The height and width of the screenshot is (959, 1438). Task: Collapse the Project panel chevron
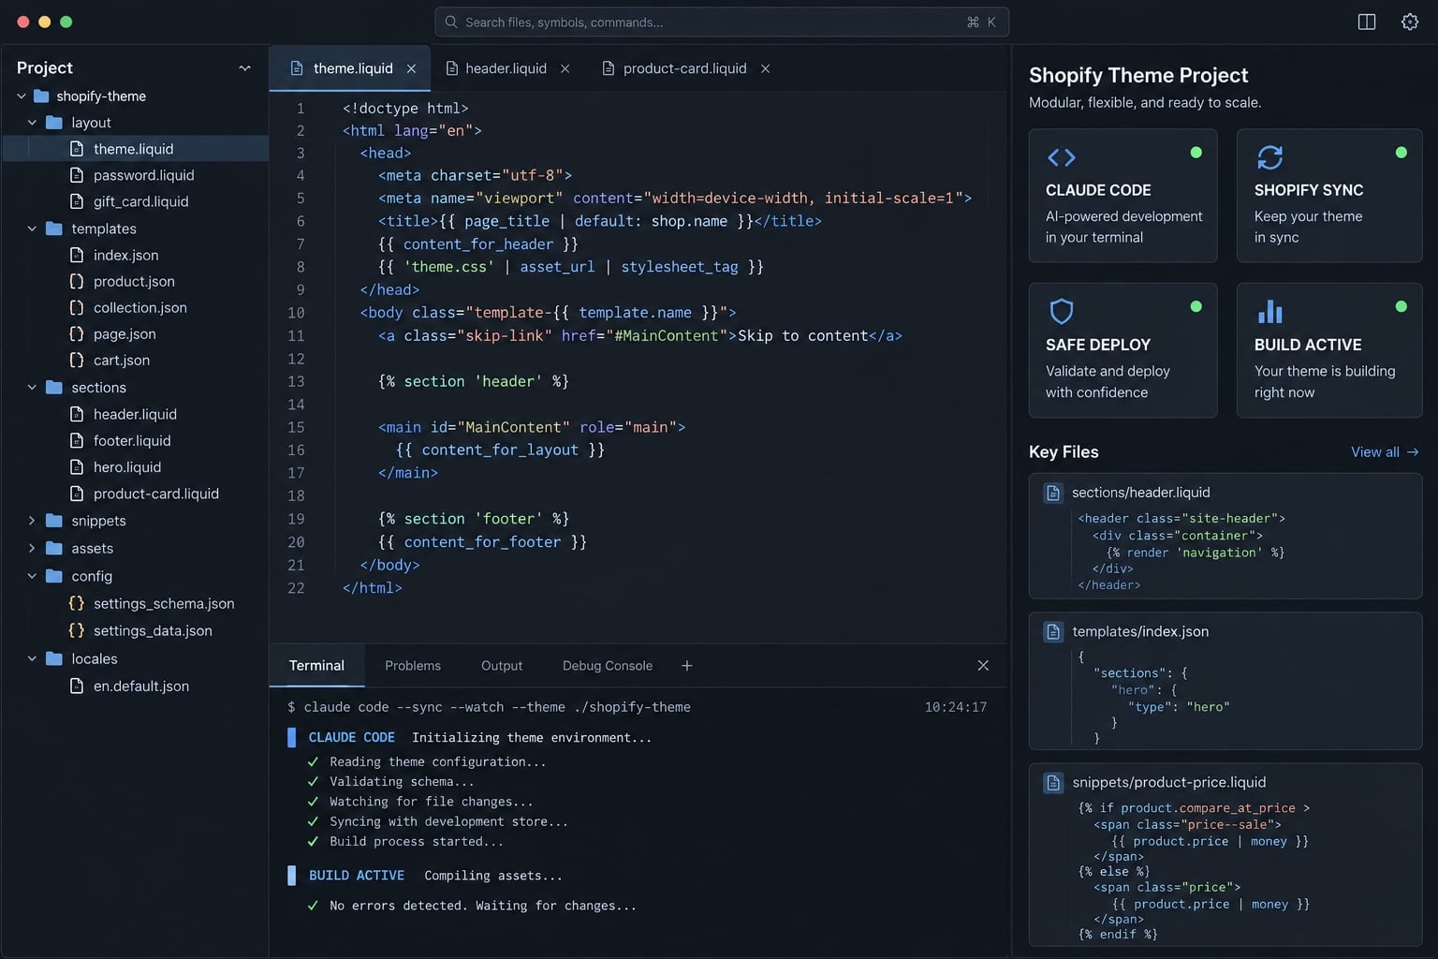point(244,67)
